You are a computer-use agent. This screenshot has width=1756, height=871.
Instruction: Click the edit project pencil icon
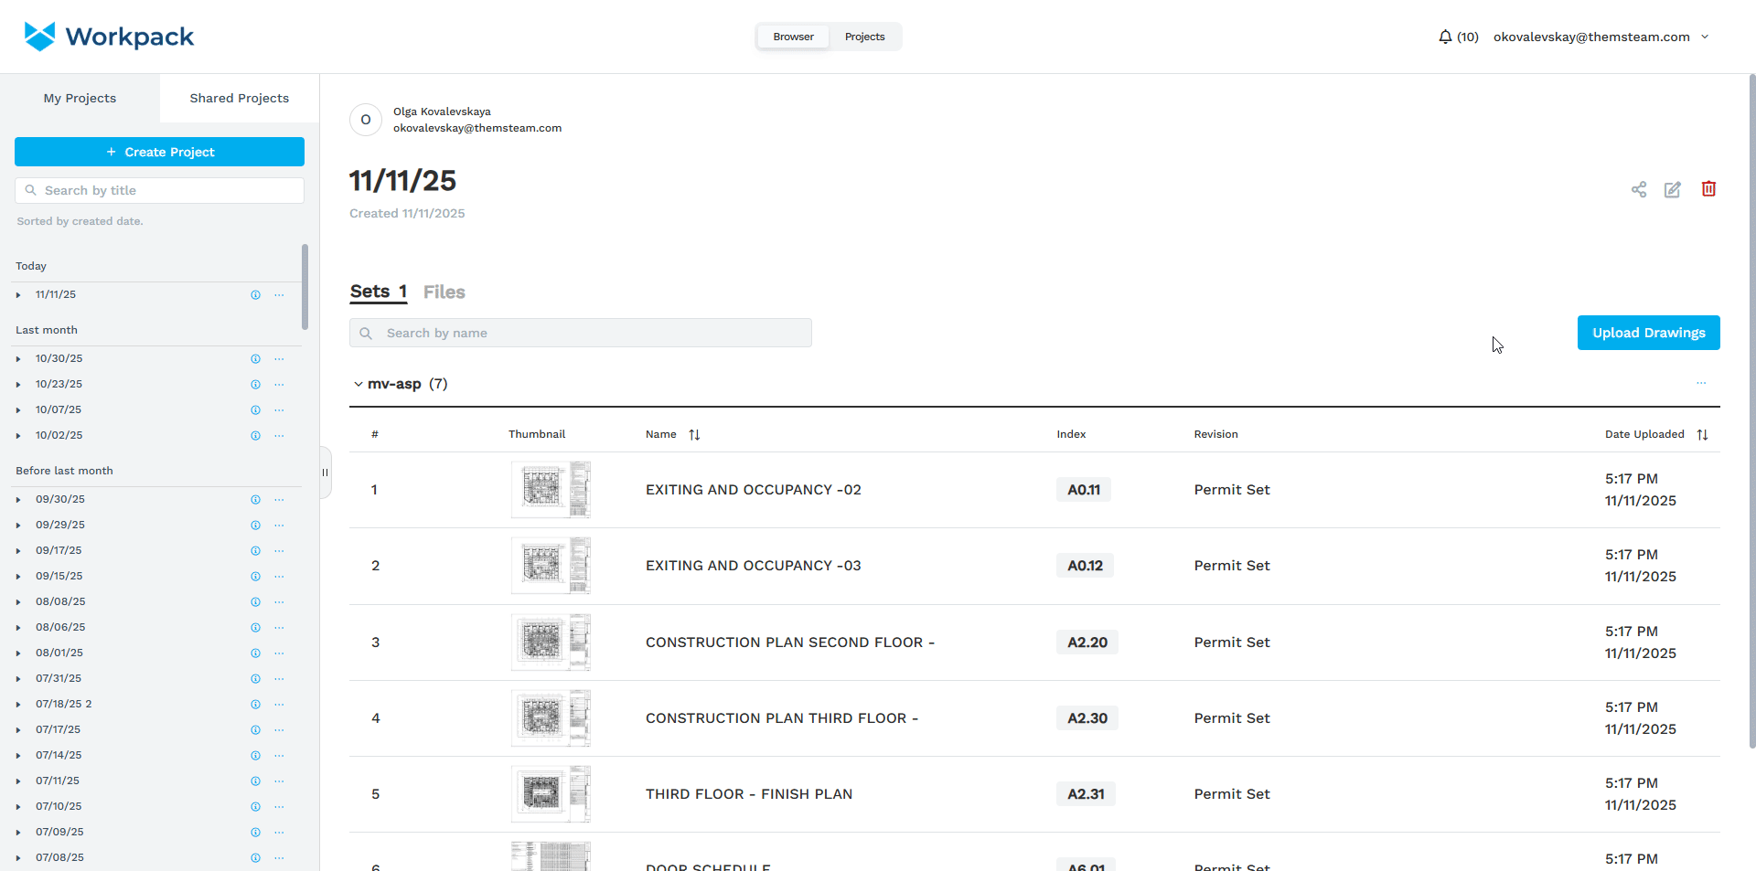[1672, 189]
